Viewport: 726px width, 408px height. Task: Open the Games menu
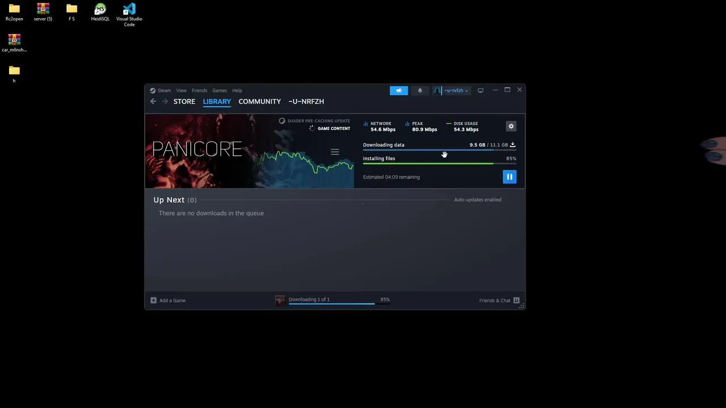pos(220,91)
